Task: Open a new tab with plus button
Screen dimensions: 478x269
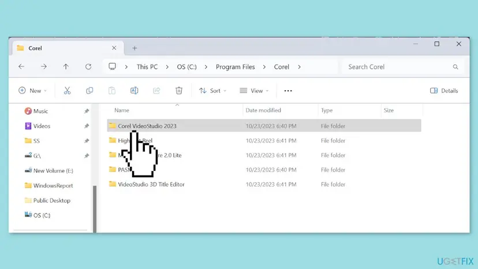Action: point(135,48)
